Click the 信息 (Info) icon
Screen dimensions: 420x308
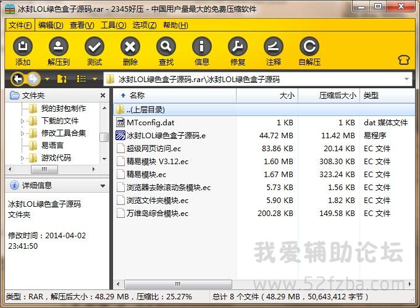pyautogui.click(x=202, y=46)
